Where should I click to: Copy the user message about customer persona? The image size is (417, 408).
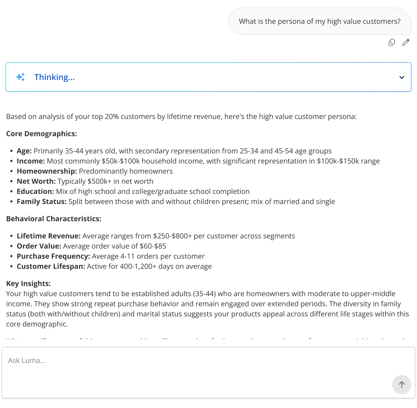391,42
